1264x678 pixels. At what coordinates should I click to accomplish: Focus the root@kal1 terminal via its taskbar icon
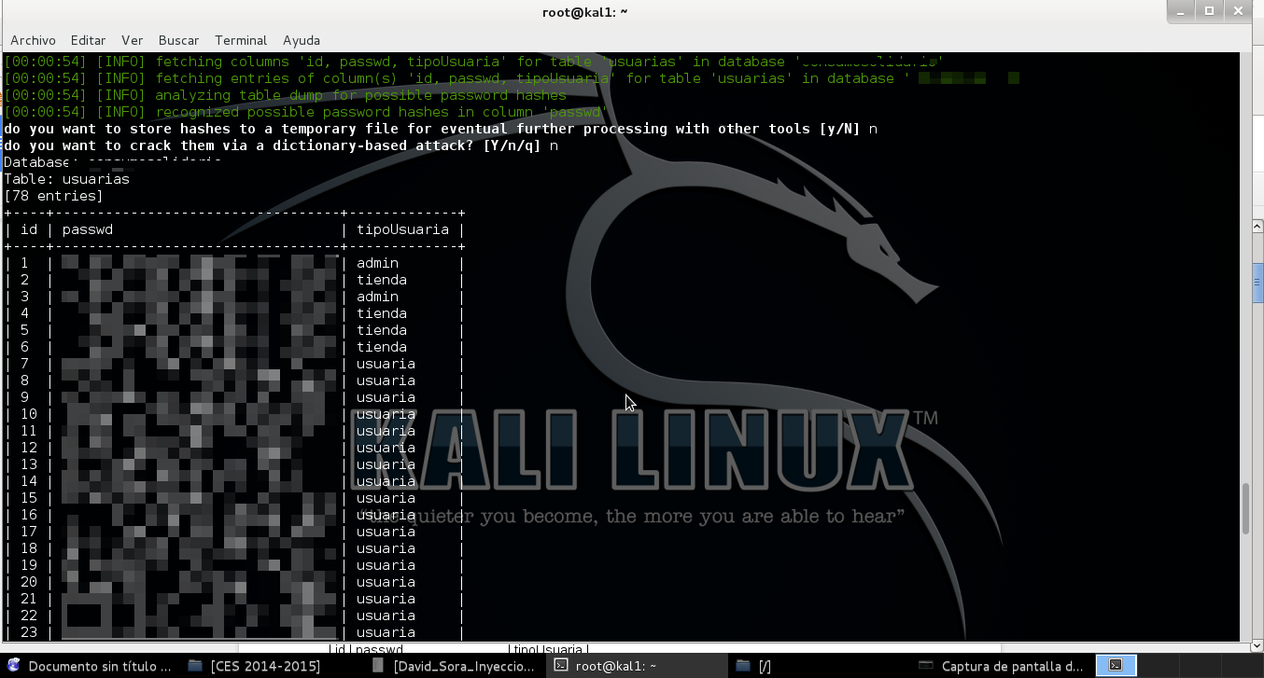coord(607,666)
